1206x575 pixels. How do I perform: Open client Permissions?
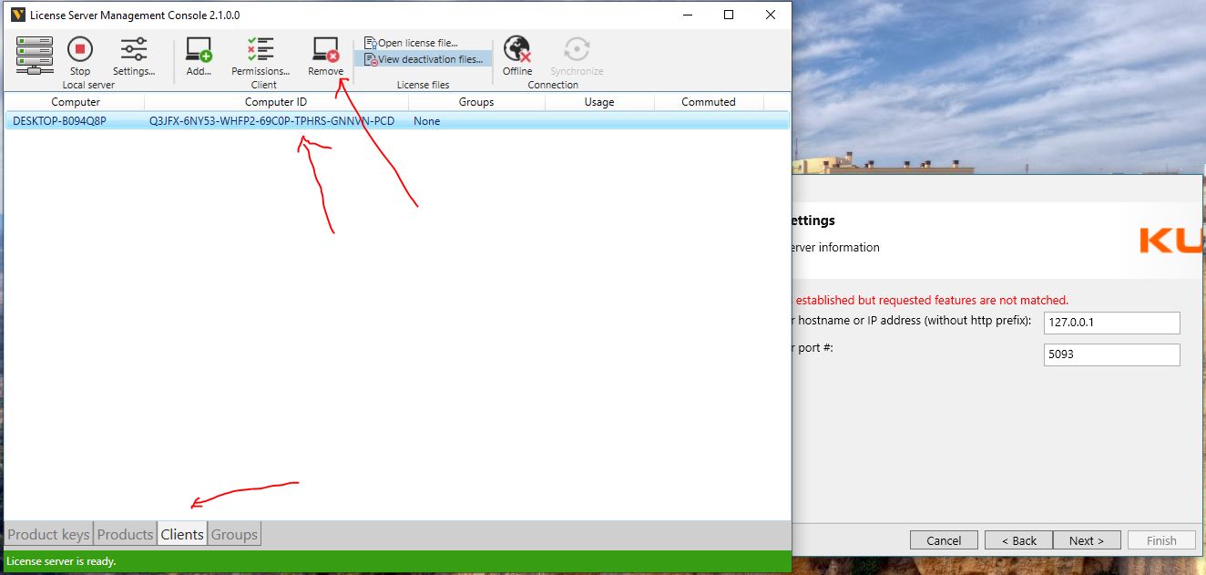261,56
